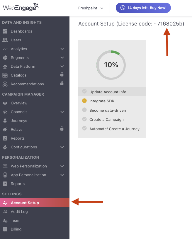Screen dimensions: 192x239
Task: Open the Freshpaint project dropdown
Action: point(91,8)
